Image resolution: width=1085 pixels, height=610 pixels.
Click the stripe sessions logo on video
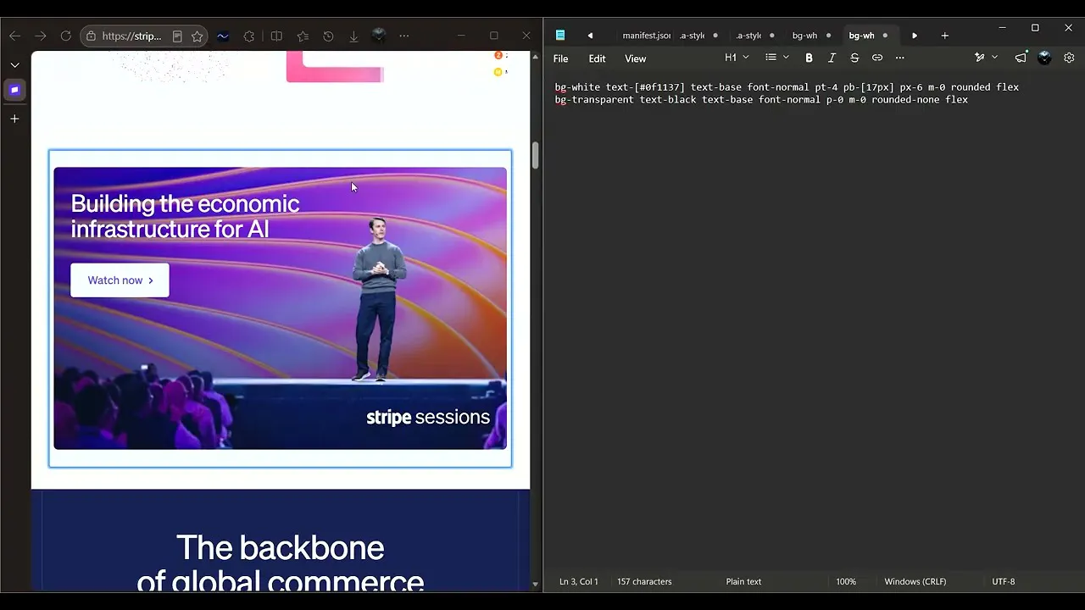pyautogui.click(x=428, y=417)
